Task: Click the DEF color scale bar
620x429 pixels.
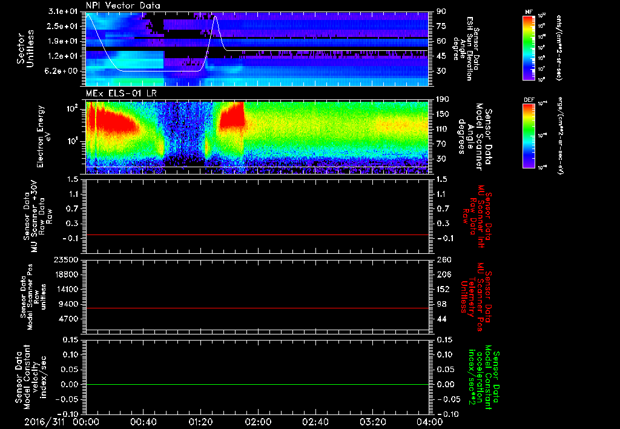Action: tap(529, 136)
